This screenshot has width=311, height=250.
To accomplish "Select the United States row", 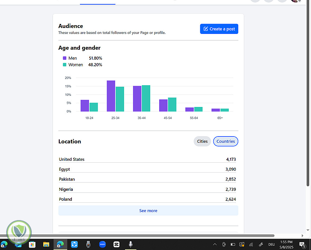I will [147, 159].
